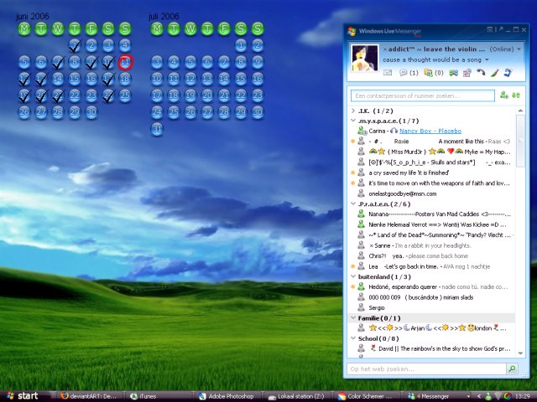Open the Start menu
Screen dimensions: 537x402
point(23,395)
